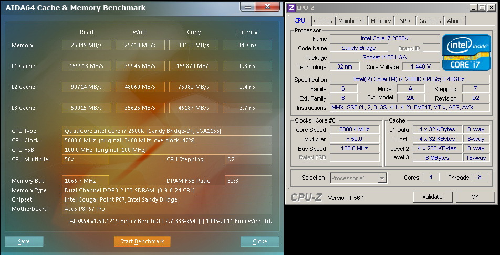Click L3 Cache Latency value 3.7 ns
The image size is (500, 255).
(x=247, y=108)
